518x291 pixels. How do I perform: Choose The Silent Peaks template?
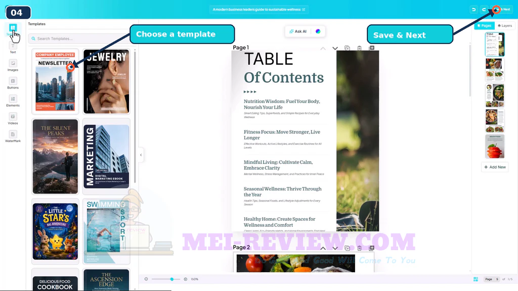point(55,157)
